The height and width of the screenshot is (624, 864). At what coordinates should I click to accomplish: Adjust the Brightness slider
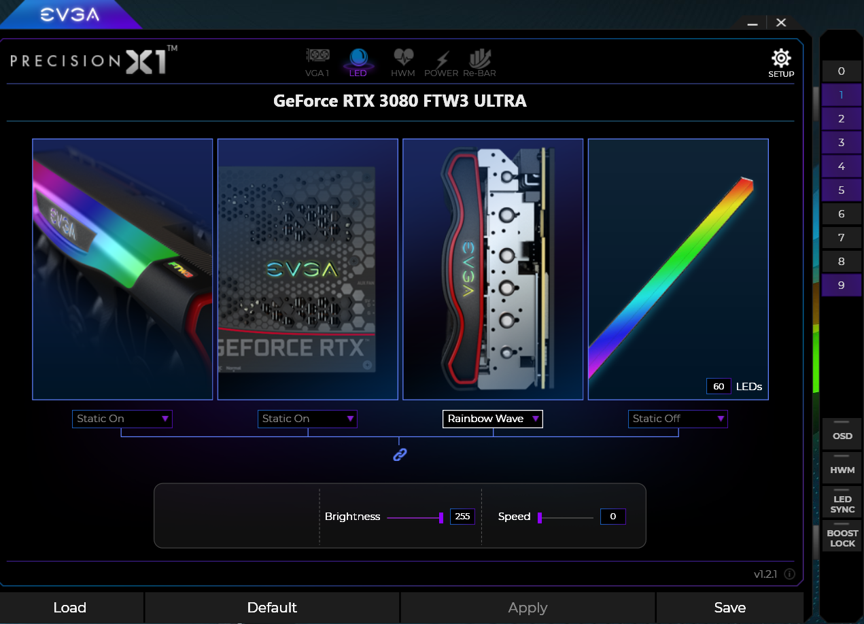(415, 517)
